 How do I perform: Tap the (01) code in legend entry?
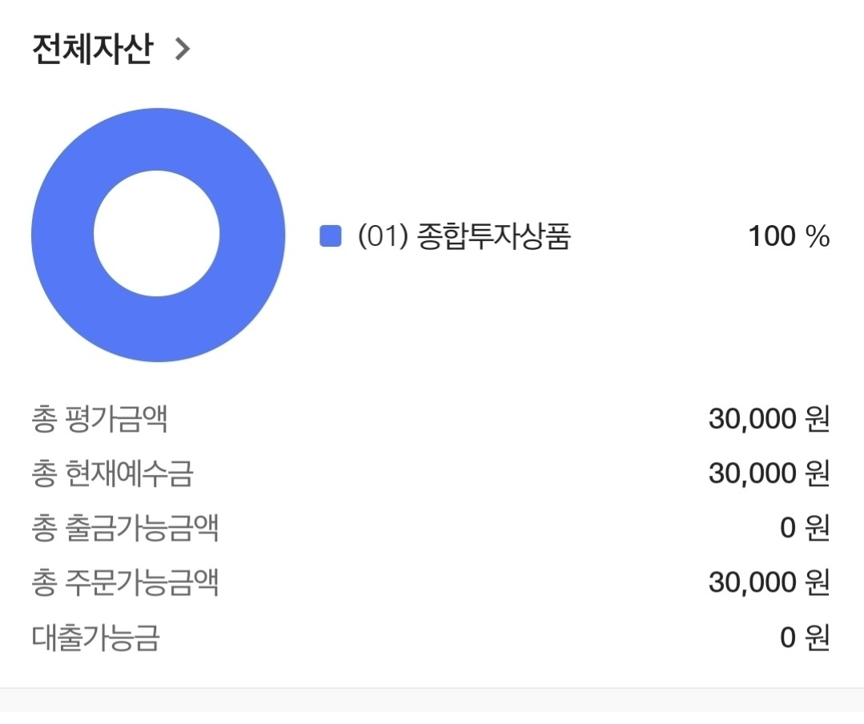point(383,235)
